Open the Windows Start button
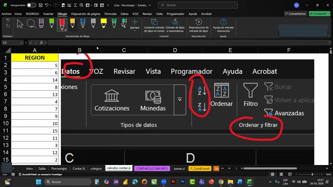Screen dimensions: 333x187 [x=39, y=182]
